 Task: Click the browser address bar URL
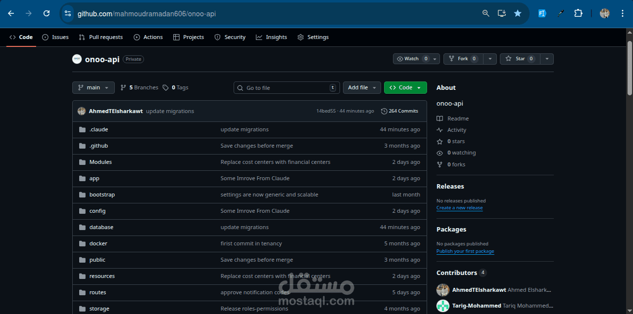click(x=146, y=14)
